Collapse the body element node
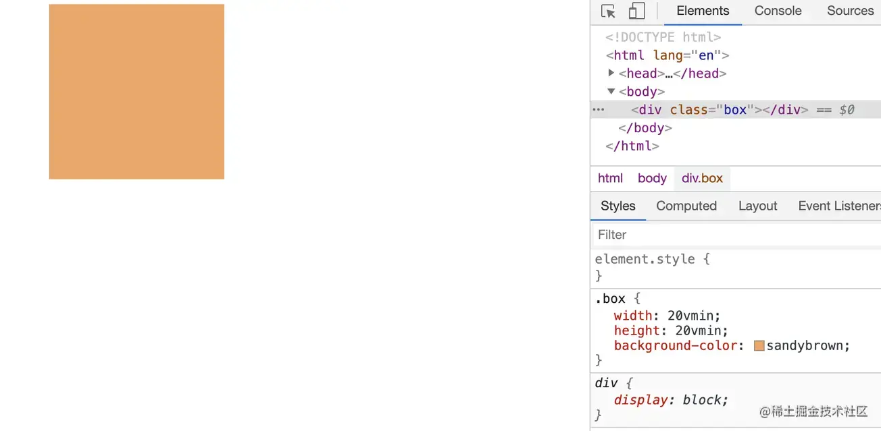Screen dimensions: 881x431 611,91
